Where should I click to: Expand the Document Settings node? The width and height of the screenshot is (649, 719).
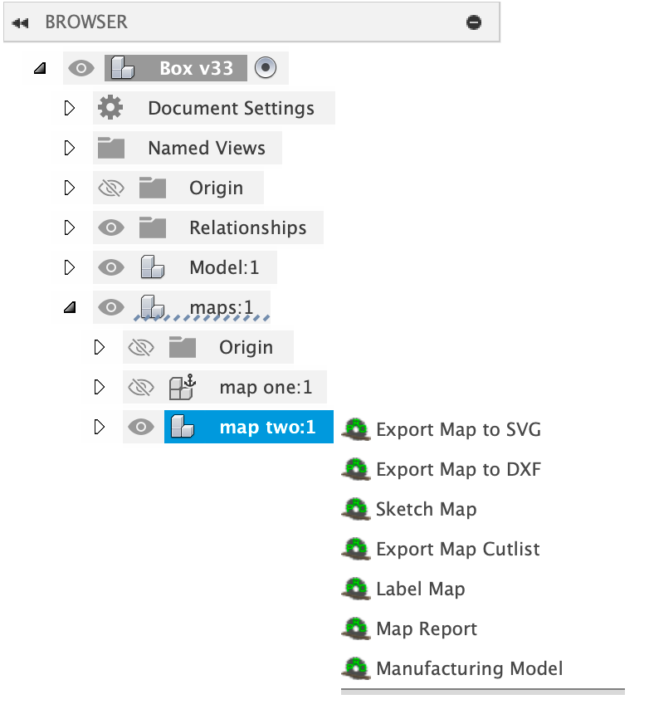click(70, 108)
